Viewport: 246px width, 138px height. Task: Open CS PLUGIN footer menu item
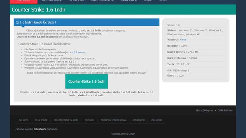tap(90, 120)
